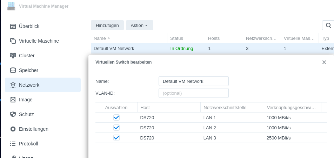Uncheck the LAN 1 interface checkbox
The height and width of the screenshot is (158, 334).
[x=116, y=117]
